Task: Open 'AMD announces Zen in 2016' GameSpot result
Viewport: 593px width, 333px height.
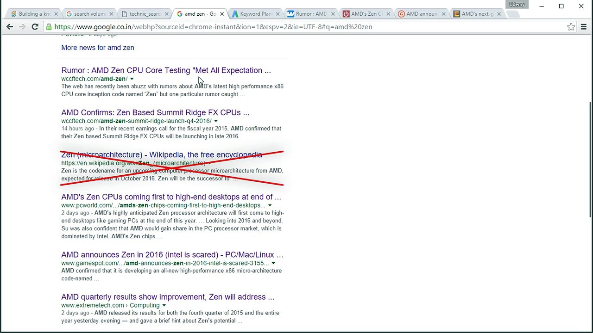Action: tap(172, 255)
